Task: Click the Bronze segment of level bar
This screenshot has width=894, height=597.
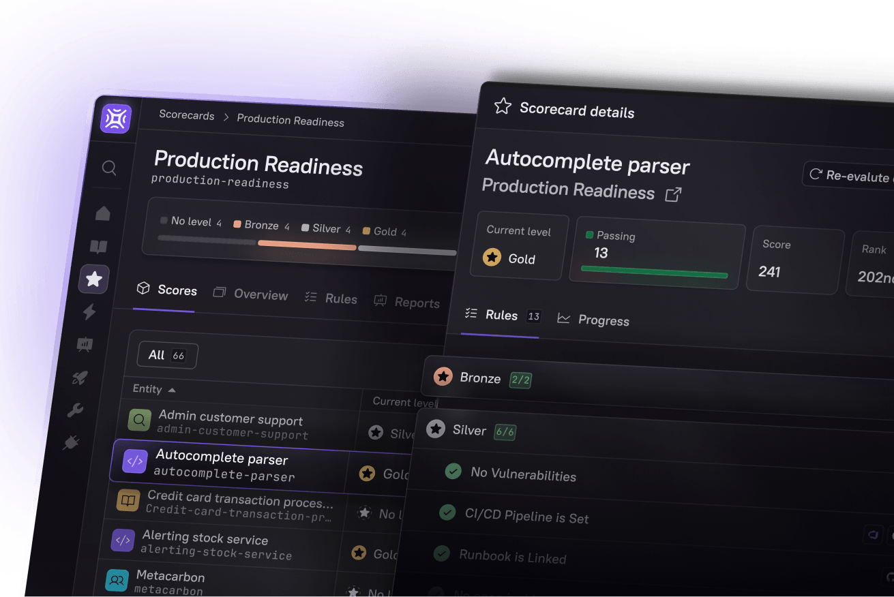Action: click(x=307, y=245)
